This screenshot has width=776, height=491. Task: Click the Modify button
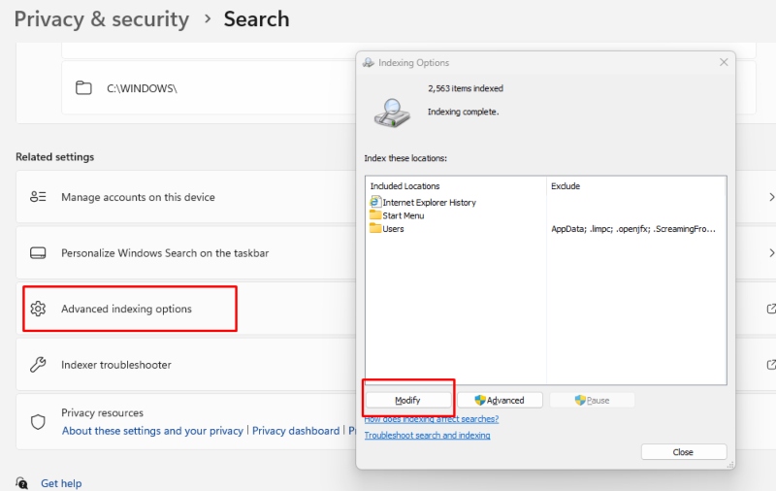point(407,400)
